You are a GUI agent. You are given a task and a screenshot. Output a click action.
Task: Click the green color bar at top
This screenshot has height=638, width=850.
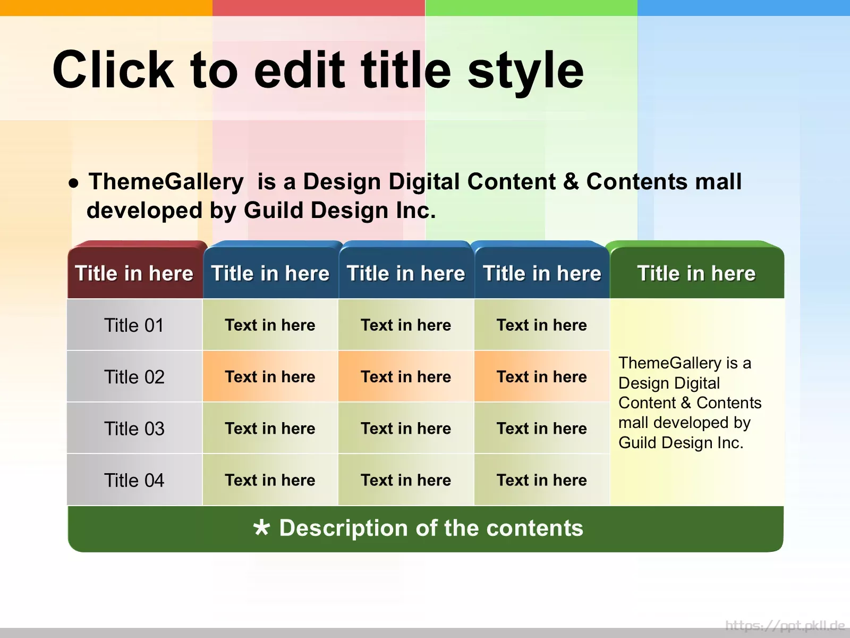coord(531,7)
